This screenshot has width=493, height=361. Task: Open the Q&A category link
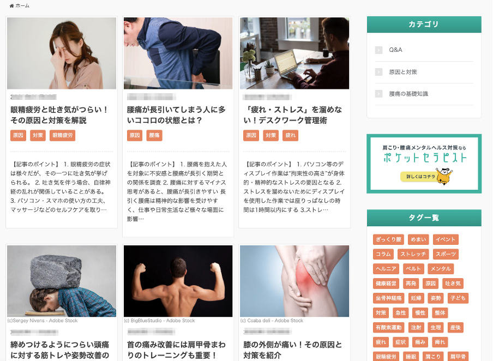[x=395, y=50]
